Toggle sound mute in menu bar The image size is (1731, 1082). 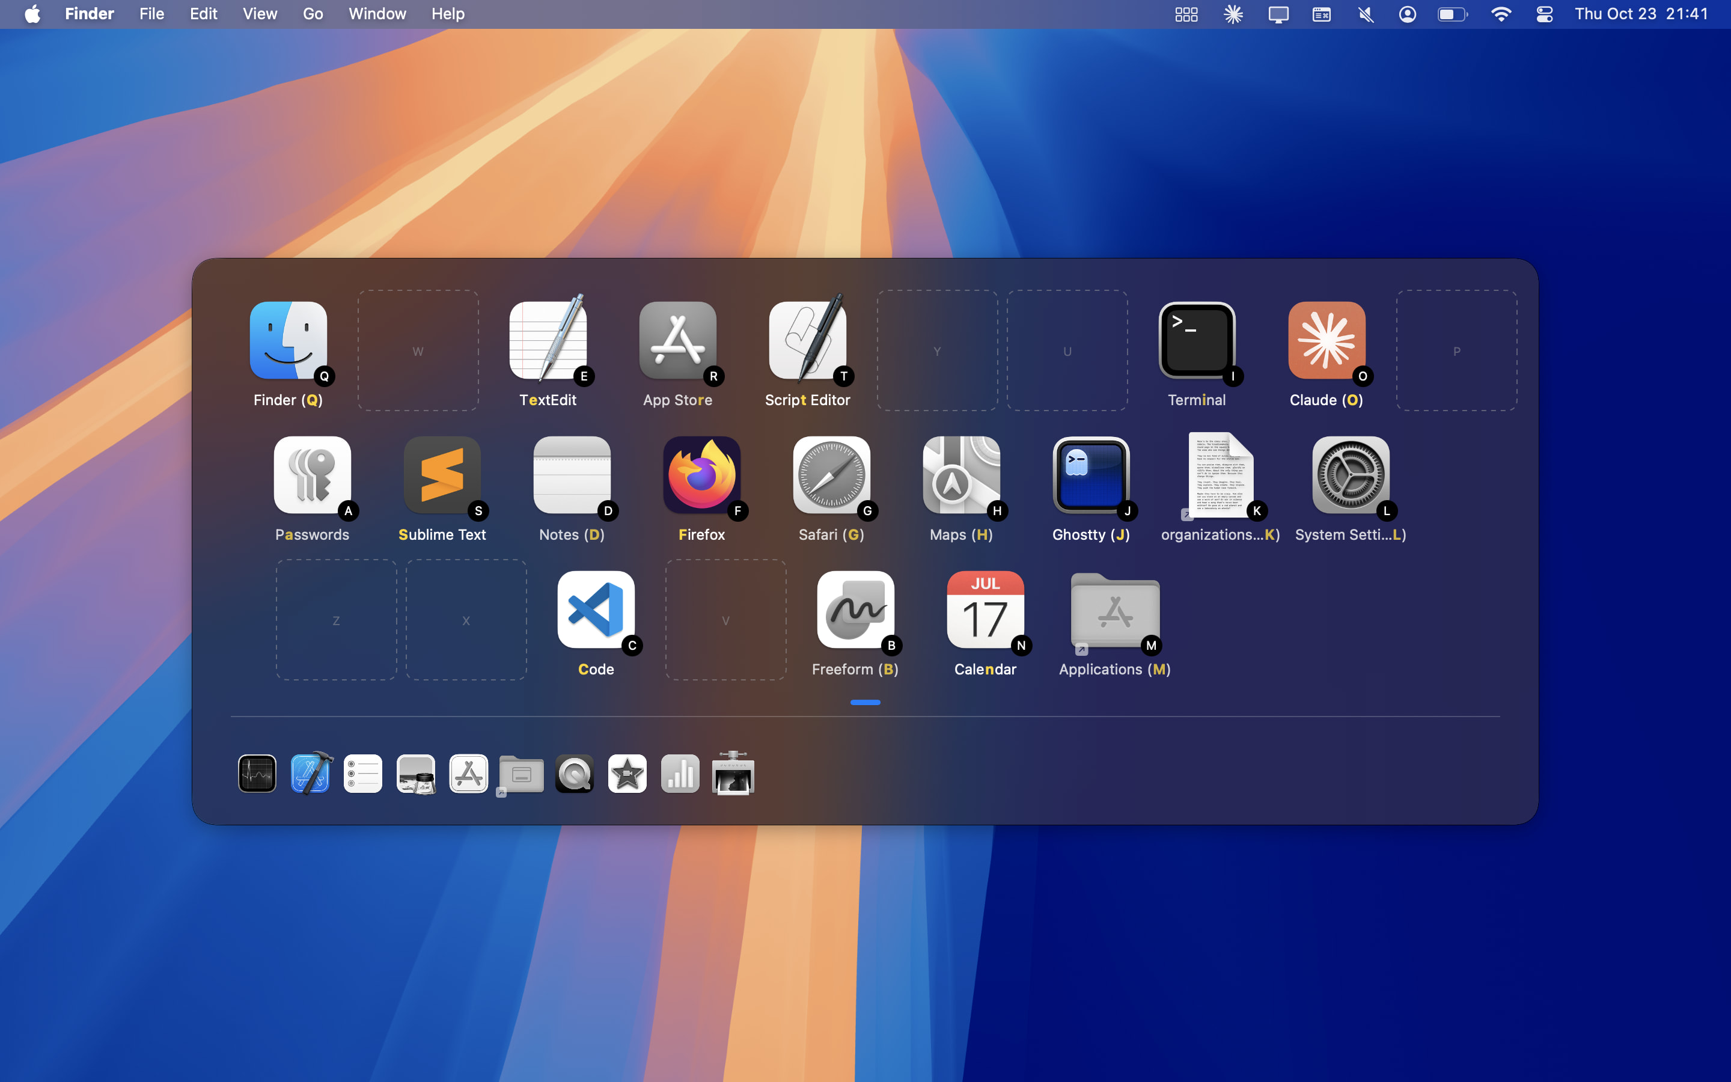pos(1365,14)
